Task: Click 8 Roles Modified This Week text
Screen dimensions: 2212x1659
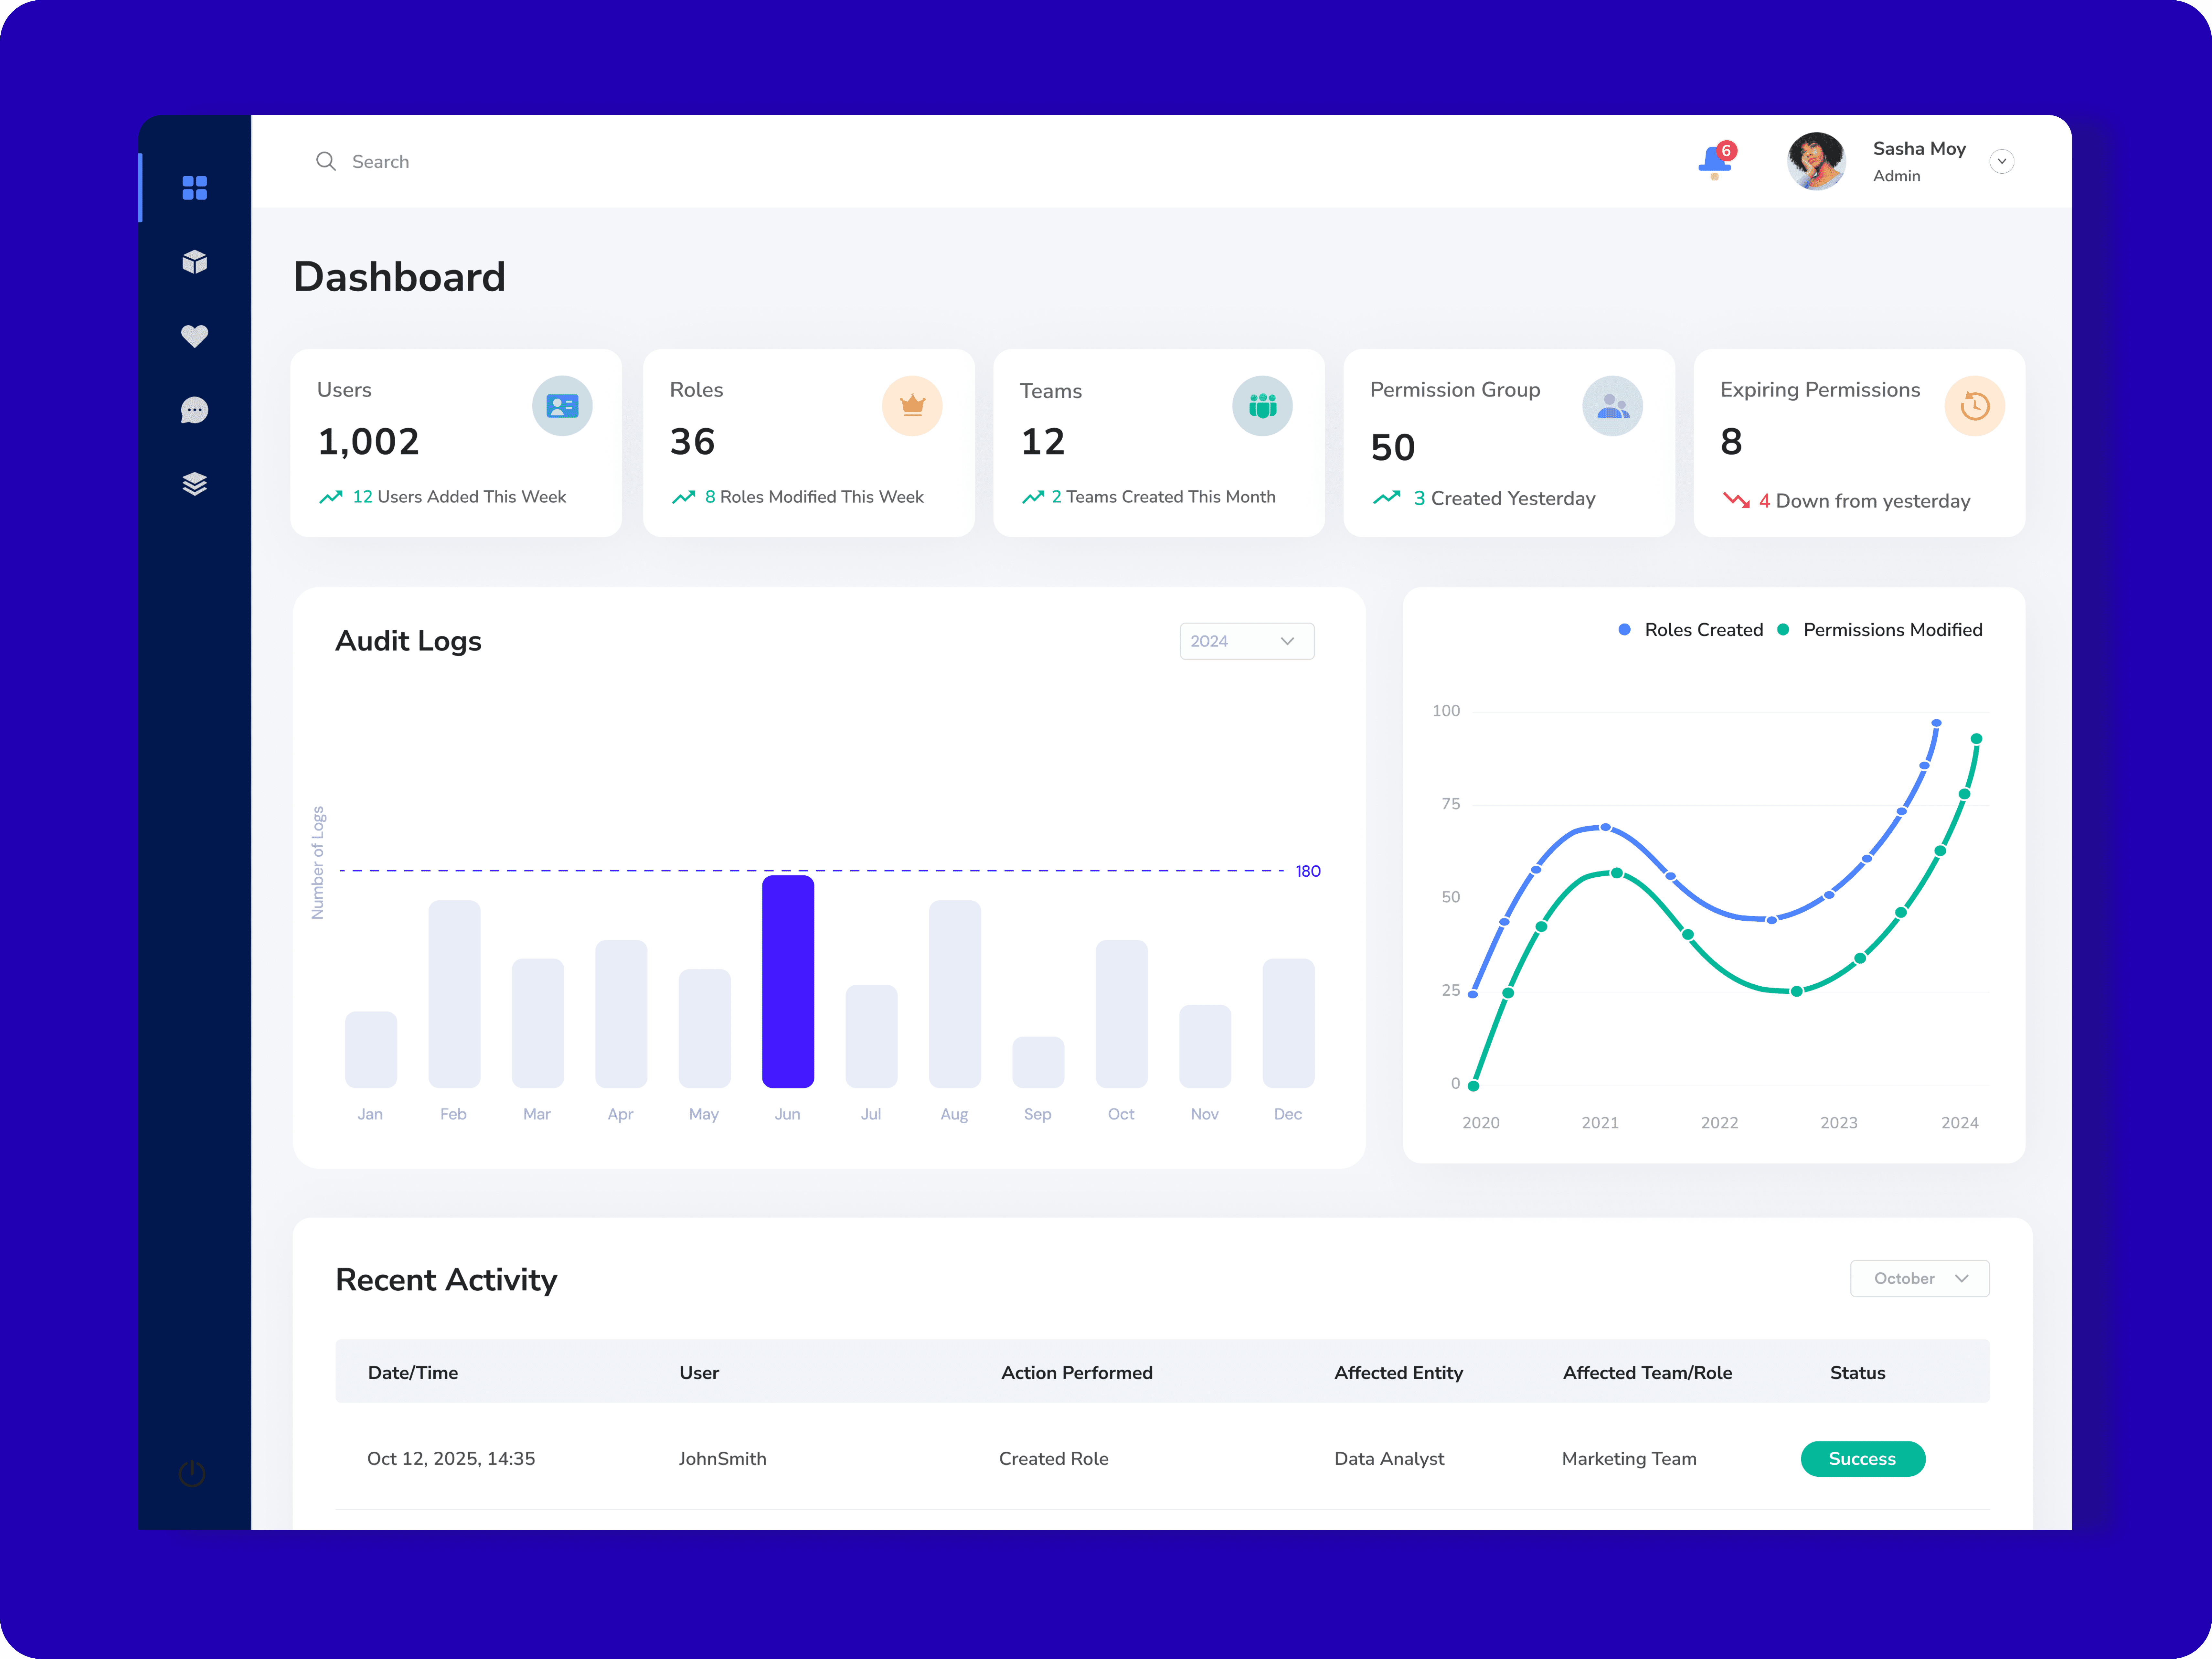Action: click(x=814, y=497)
